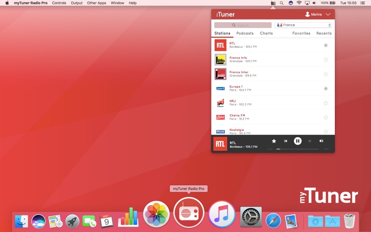Open the Help menu
Image resolution: width=371 pixels, height=232 pixels.
(x=133, y=3)
